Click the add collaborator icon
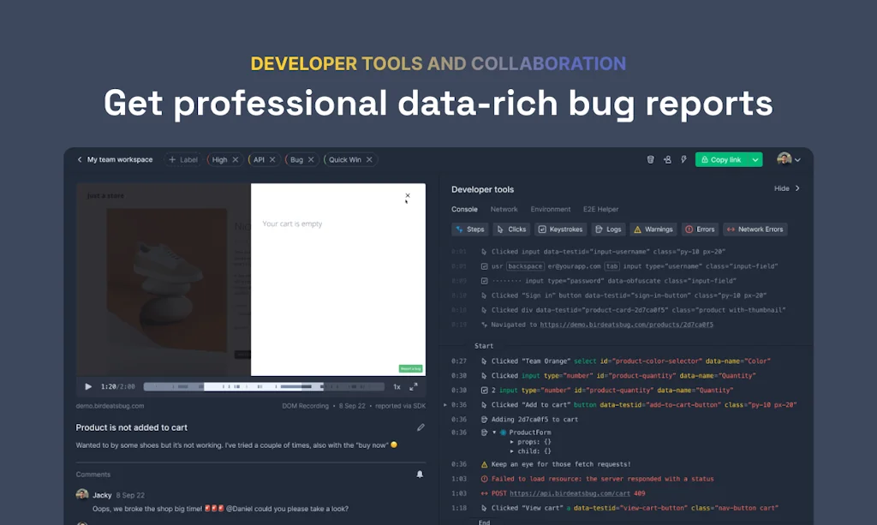This screenshot has height=525, width=877. point(667,159)
